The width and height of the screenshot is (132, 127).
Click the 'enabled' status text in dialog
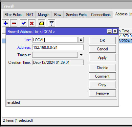pos(13,102)
